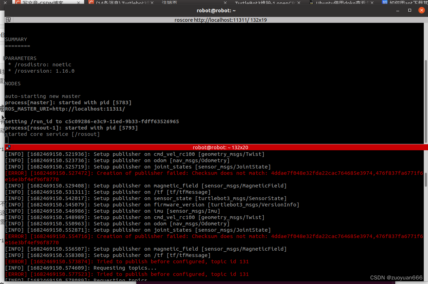Switch to the 写文章 CSDN博客 tab

coord(42,3)
